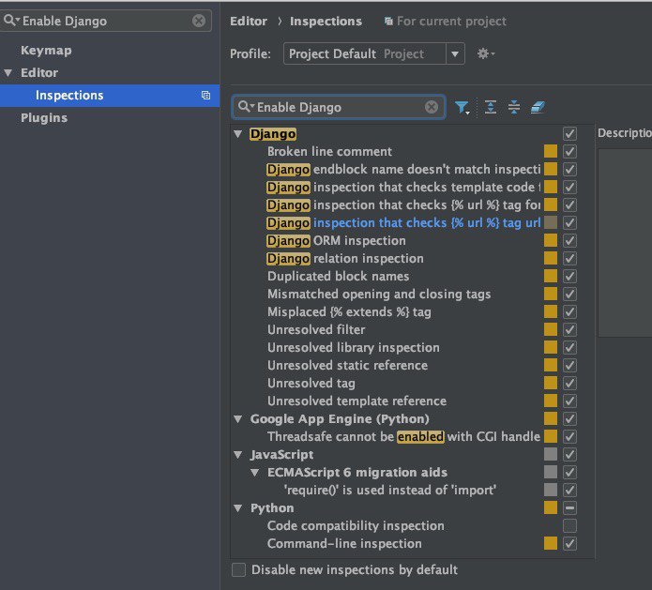The width and height of the screenshot is (652, 590).
Task: Select the Editor sidebar category
Action: point(39,73)
